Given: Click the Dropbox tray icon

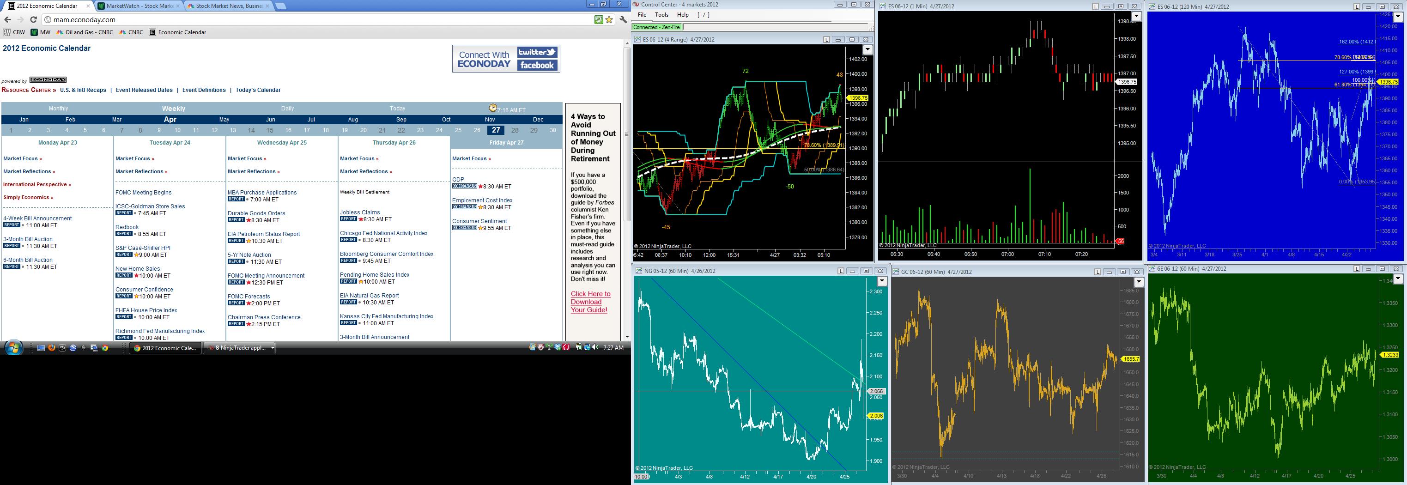Looking at the screenshot, I should coord(558,347).
